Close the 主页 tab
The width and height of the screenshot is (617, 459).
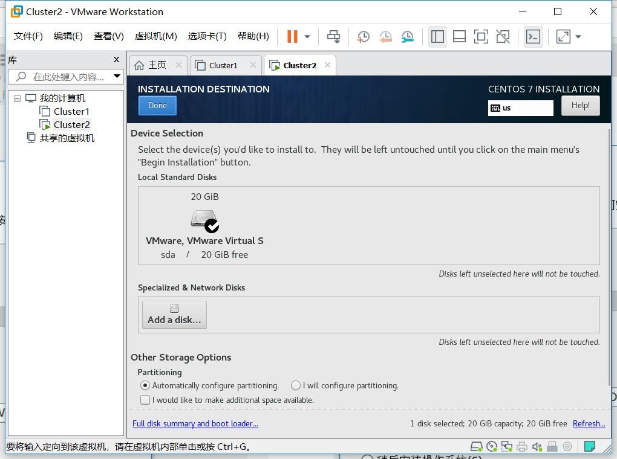click(x=178, y=65)
